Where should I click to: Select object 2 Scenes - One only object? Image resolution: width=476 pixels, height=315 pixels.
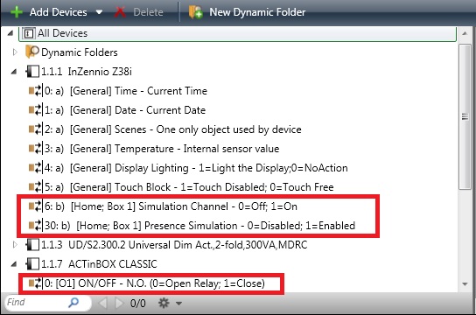[172, 129]
